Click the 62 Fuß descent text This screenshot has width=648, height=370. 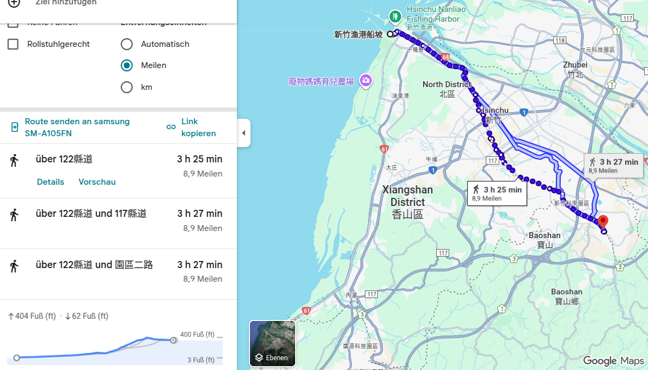click(87, 316)
